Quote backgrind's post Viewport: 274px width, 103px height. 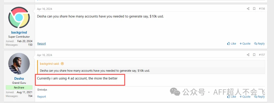tap(245, 44)
